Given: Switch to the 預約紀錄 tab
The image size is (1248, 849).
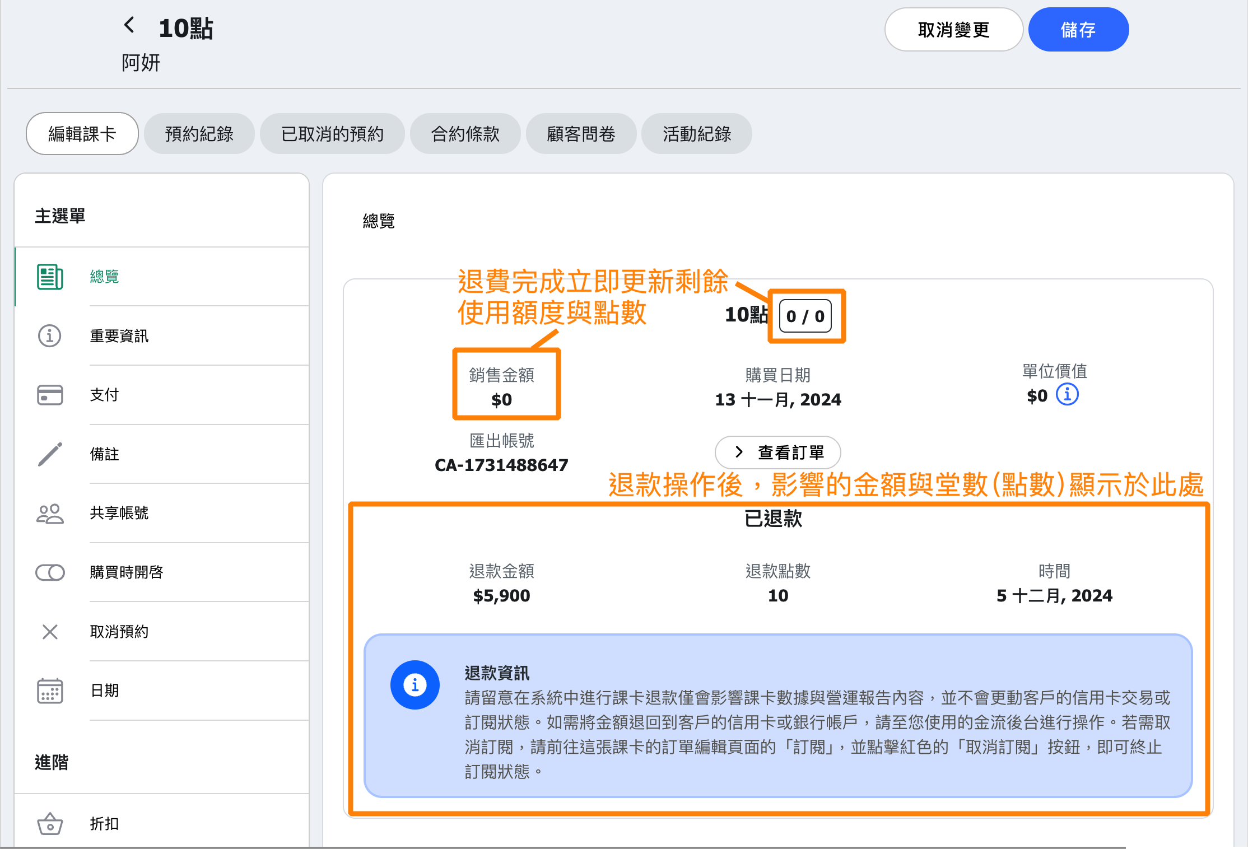Looking at the screenshot, I should point(199,134).
